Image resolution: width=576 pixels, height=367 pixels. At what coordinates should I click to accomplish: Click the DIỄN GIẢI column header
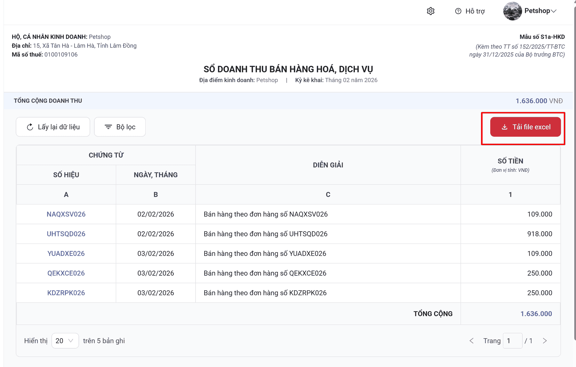[x=328, y=165]
